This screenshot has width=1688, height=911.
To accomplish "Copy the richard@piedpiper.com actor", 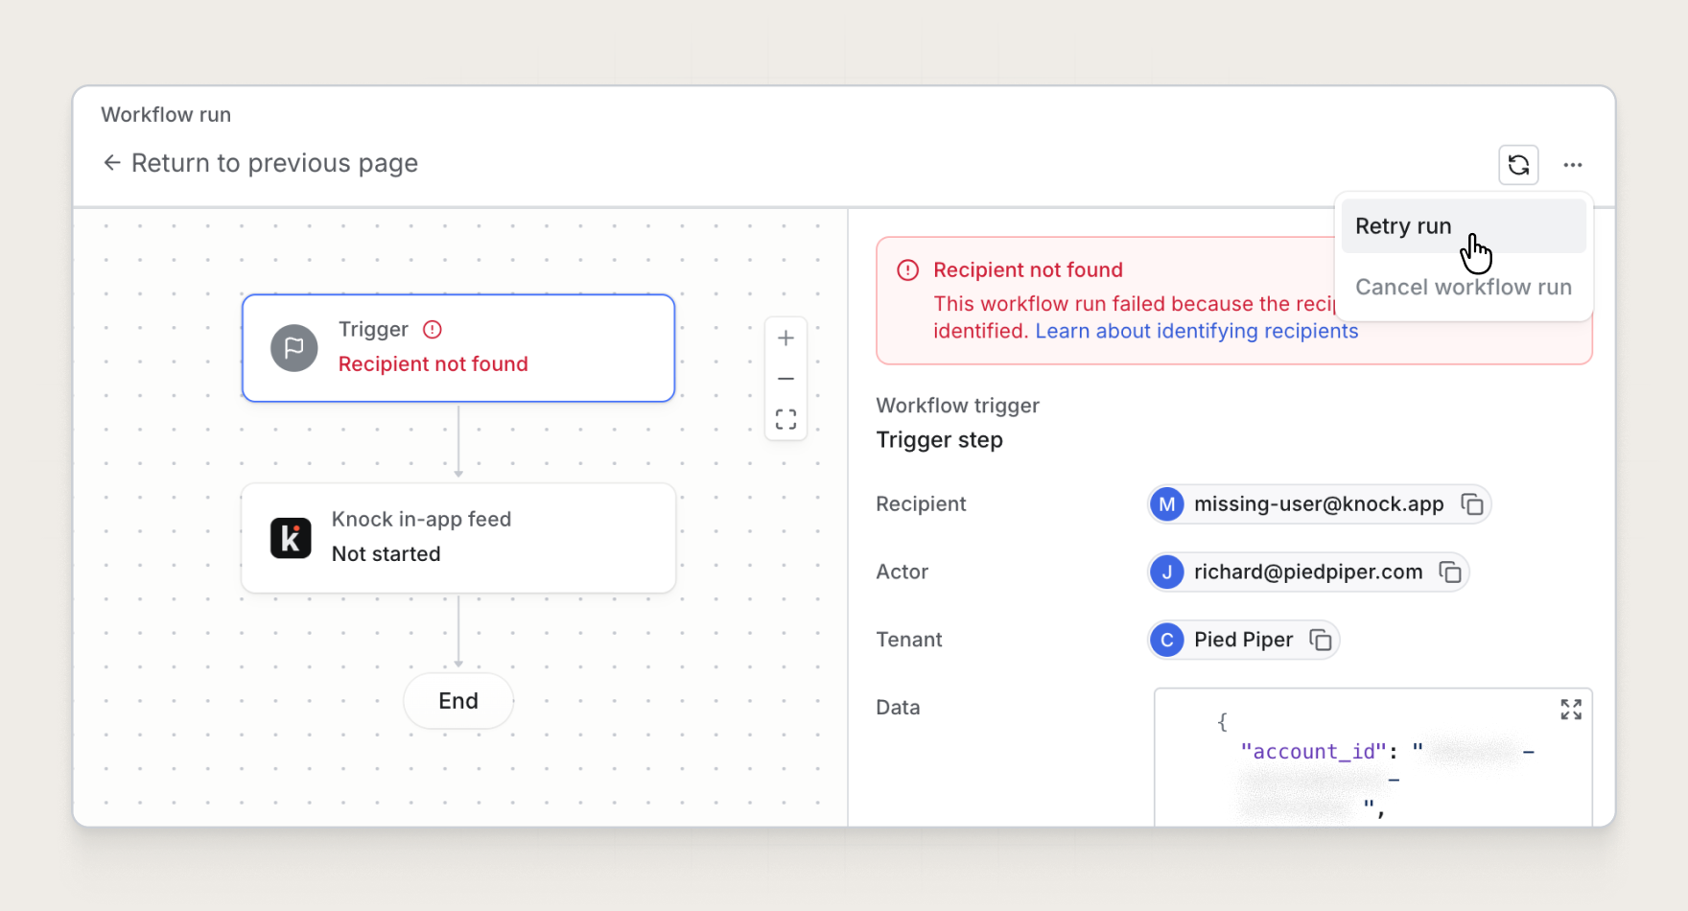I will 1450,572.
